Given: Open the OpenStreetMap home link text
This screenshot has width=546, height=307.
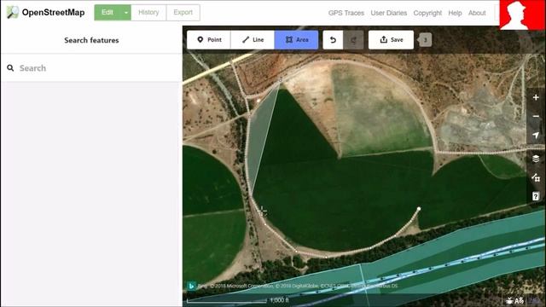Looking at the screenshot, I should 53,13.
